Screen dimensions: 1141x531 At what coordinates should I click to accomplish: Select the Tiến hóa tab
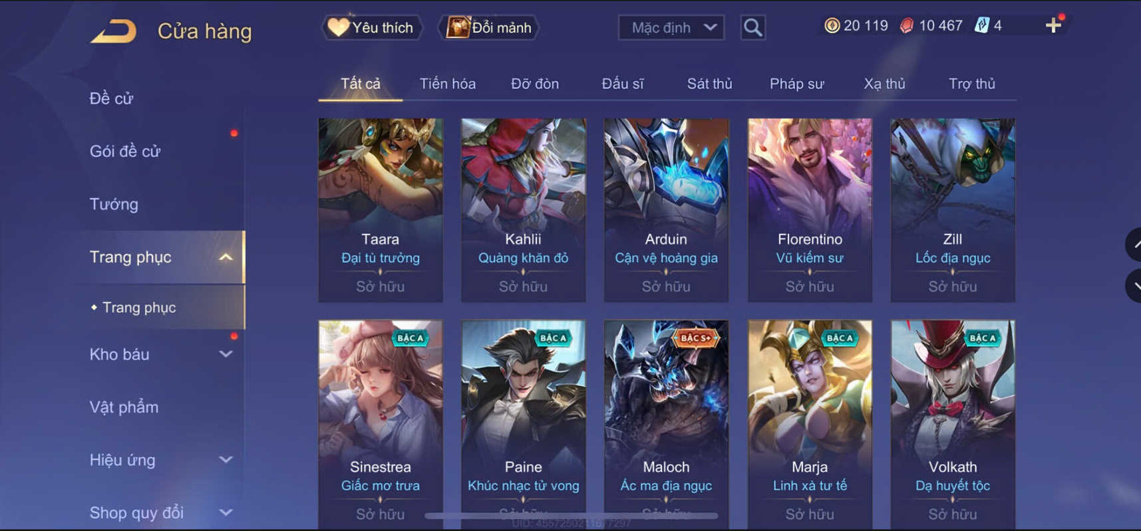(x=447, y=84)
